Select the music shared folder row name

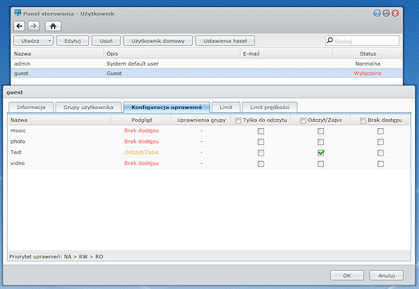18,130
